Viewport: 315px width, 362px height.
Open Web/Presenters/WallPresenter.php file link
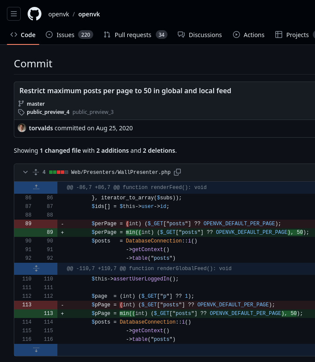click(x=120, y=172)
